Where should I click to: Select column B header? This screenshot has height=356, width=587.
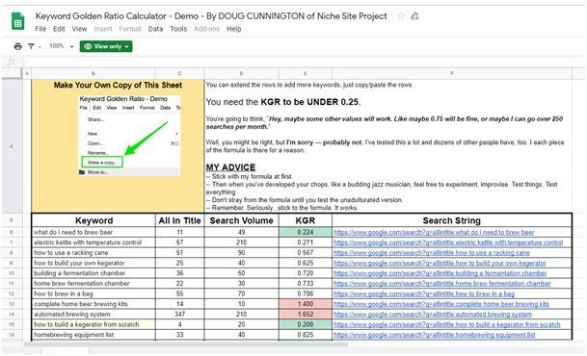click(x=93, y=73)
